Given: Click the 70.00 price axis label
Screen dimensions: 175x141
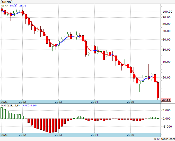Looking at the screenshot, I should pos(167,31).
